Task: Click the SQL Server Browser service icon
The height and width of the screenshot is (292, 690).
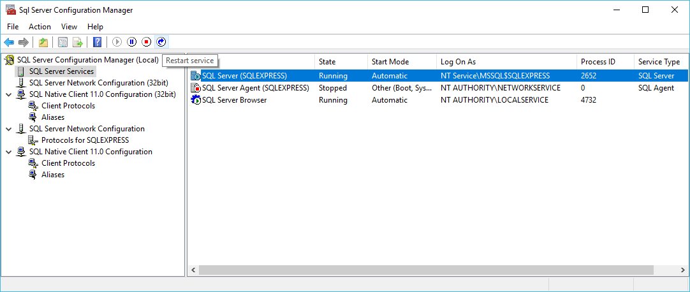Action: point(196,100)
